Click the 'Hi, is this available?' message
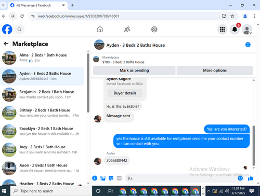The width and height of the screenshot is (260, 196). [123, 106]
